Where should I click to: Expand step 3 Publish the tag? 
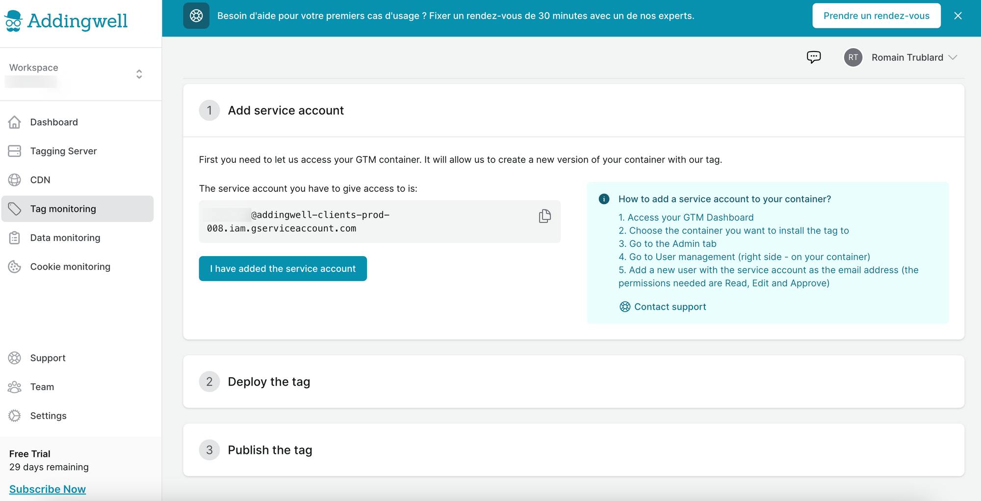point(573,450)
